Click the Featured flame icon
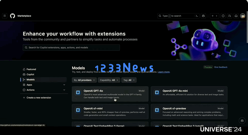The image size is (248, 135). pos(24,69)
